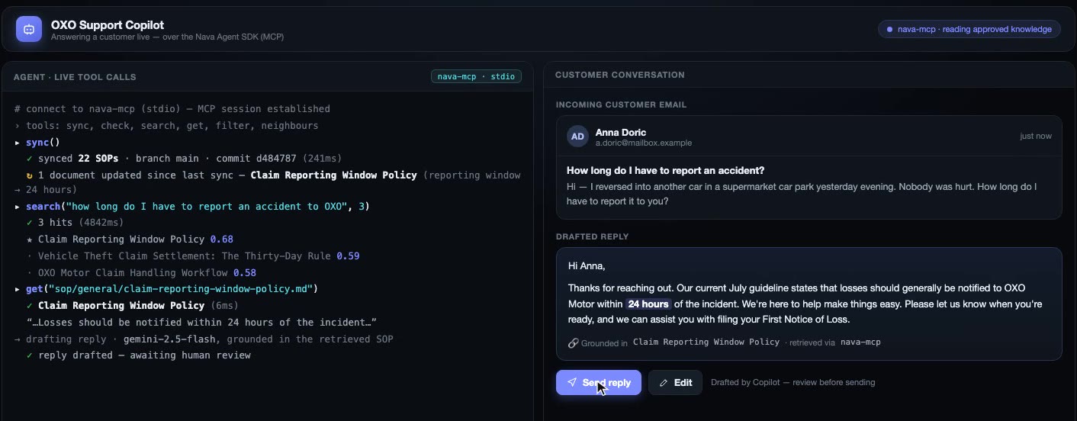Expand the search(...) tool call triangle
The image size is (1077, 421).
point(18,207)
